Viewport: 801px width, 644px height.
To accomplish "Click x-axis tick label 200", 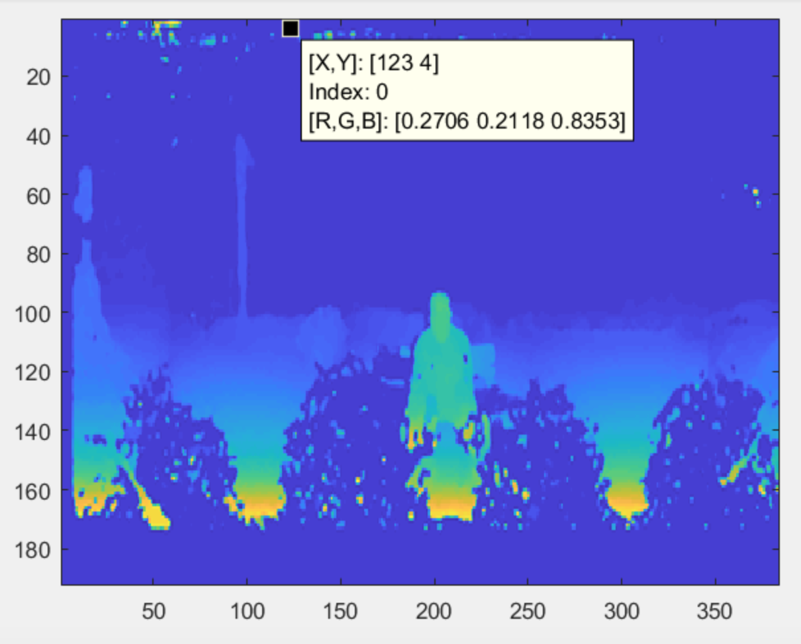I will click(435, 610).
